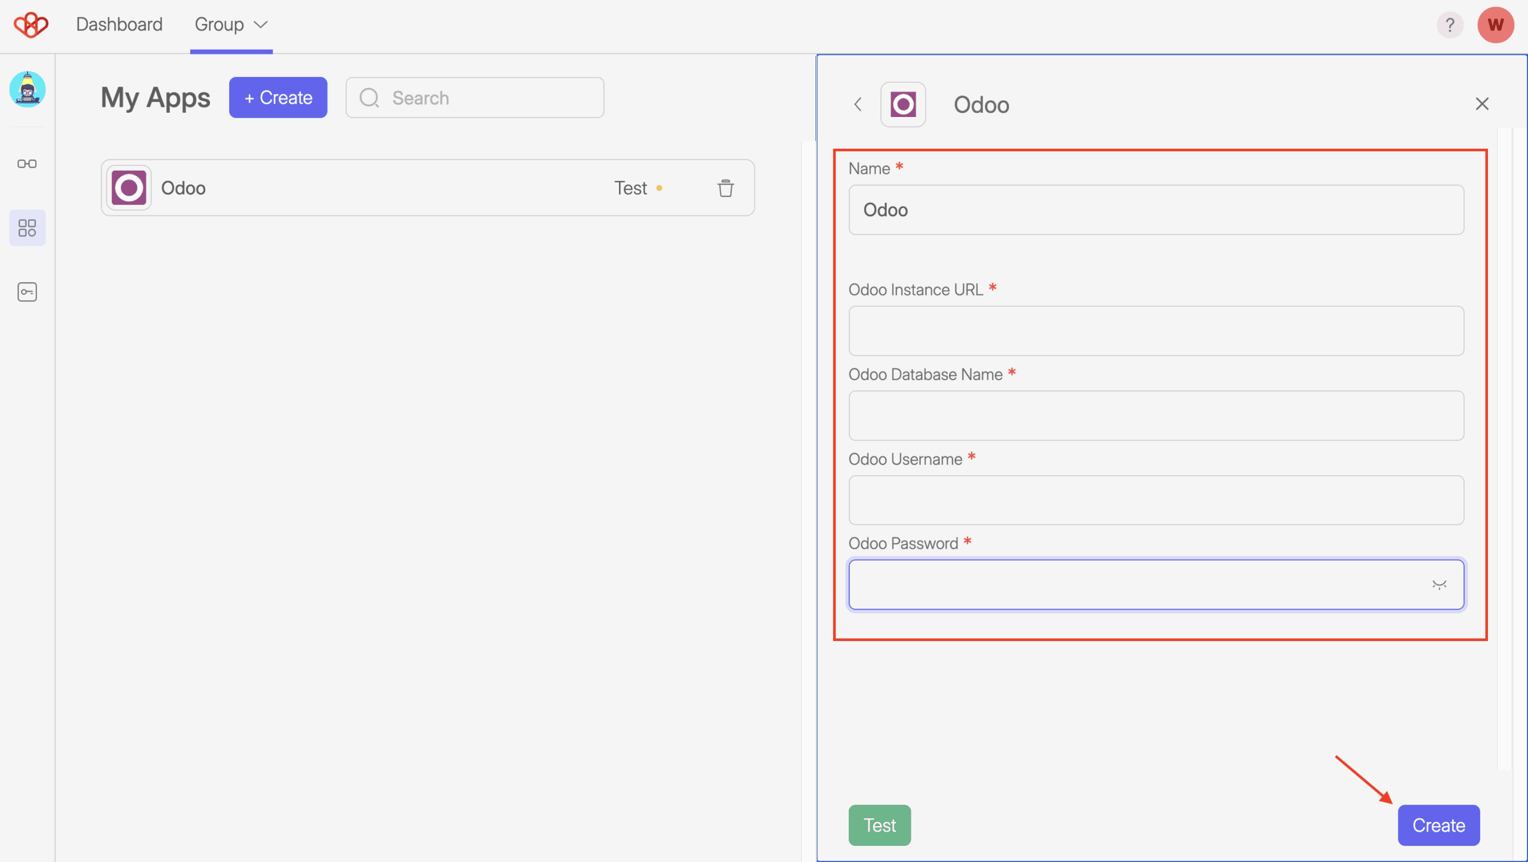
Task: Focus the Odoo Instance URL field
Action: pos(1156,331)
